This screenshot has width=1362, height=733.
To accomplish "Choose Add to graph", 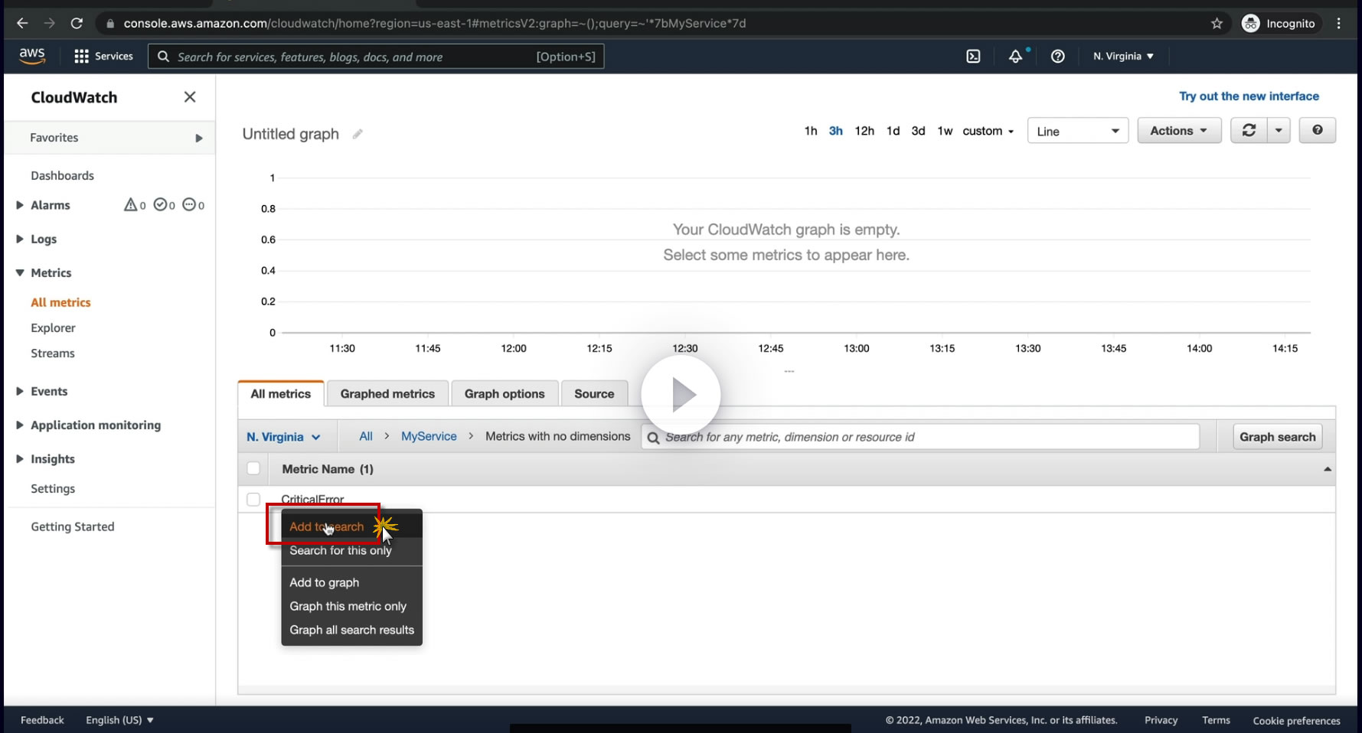I will (352, 582).
